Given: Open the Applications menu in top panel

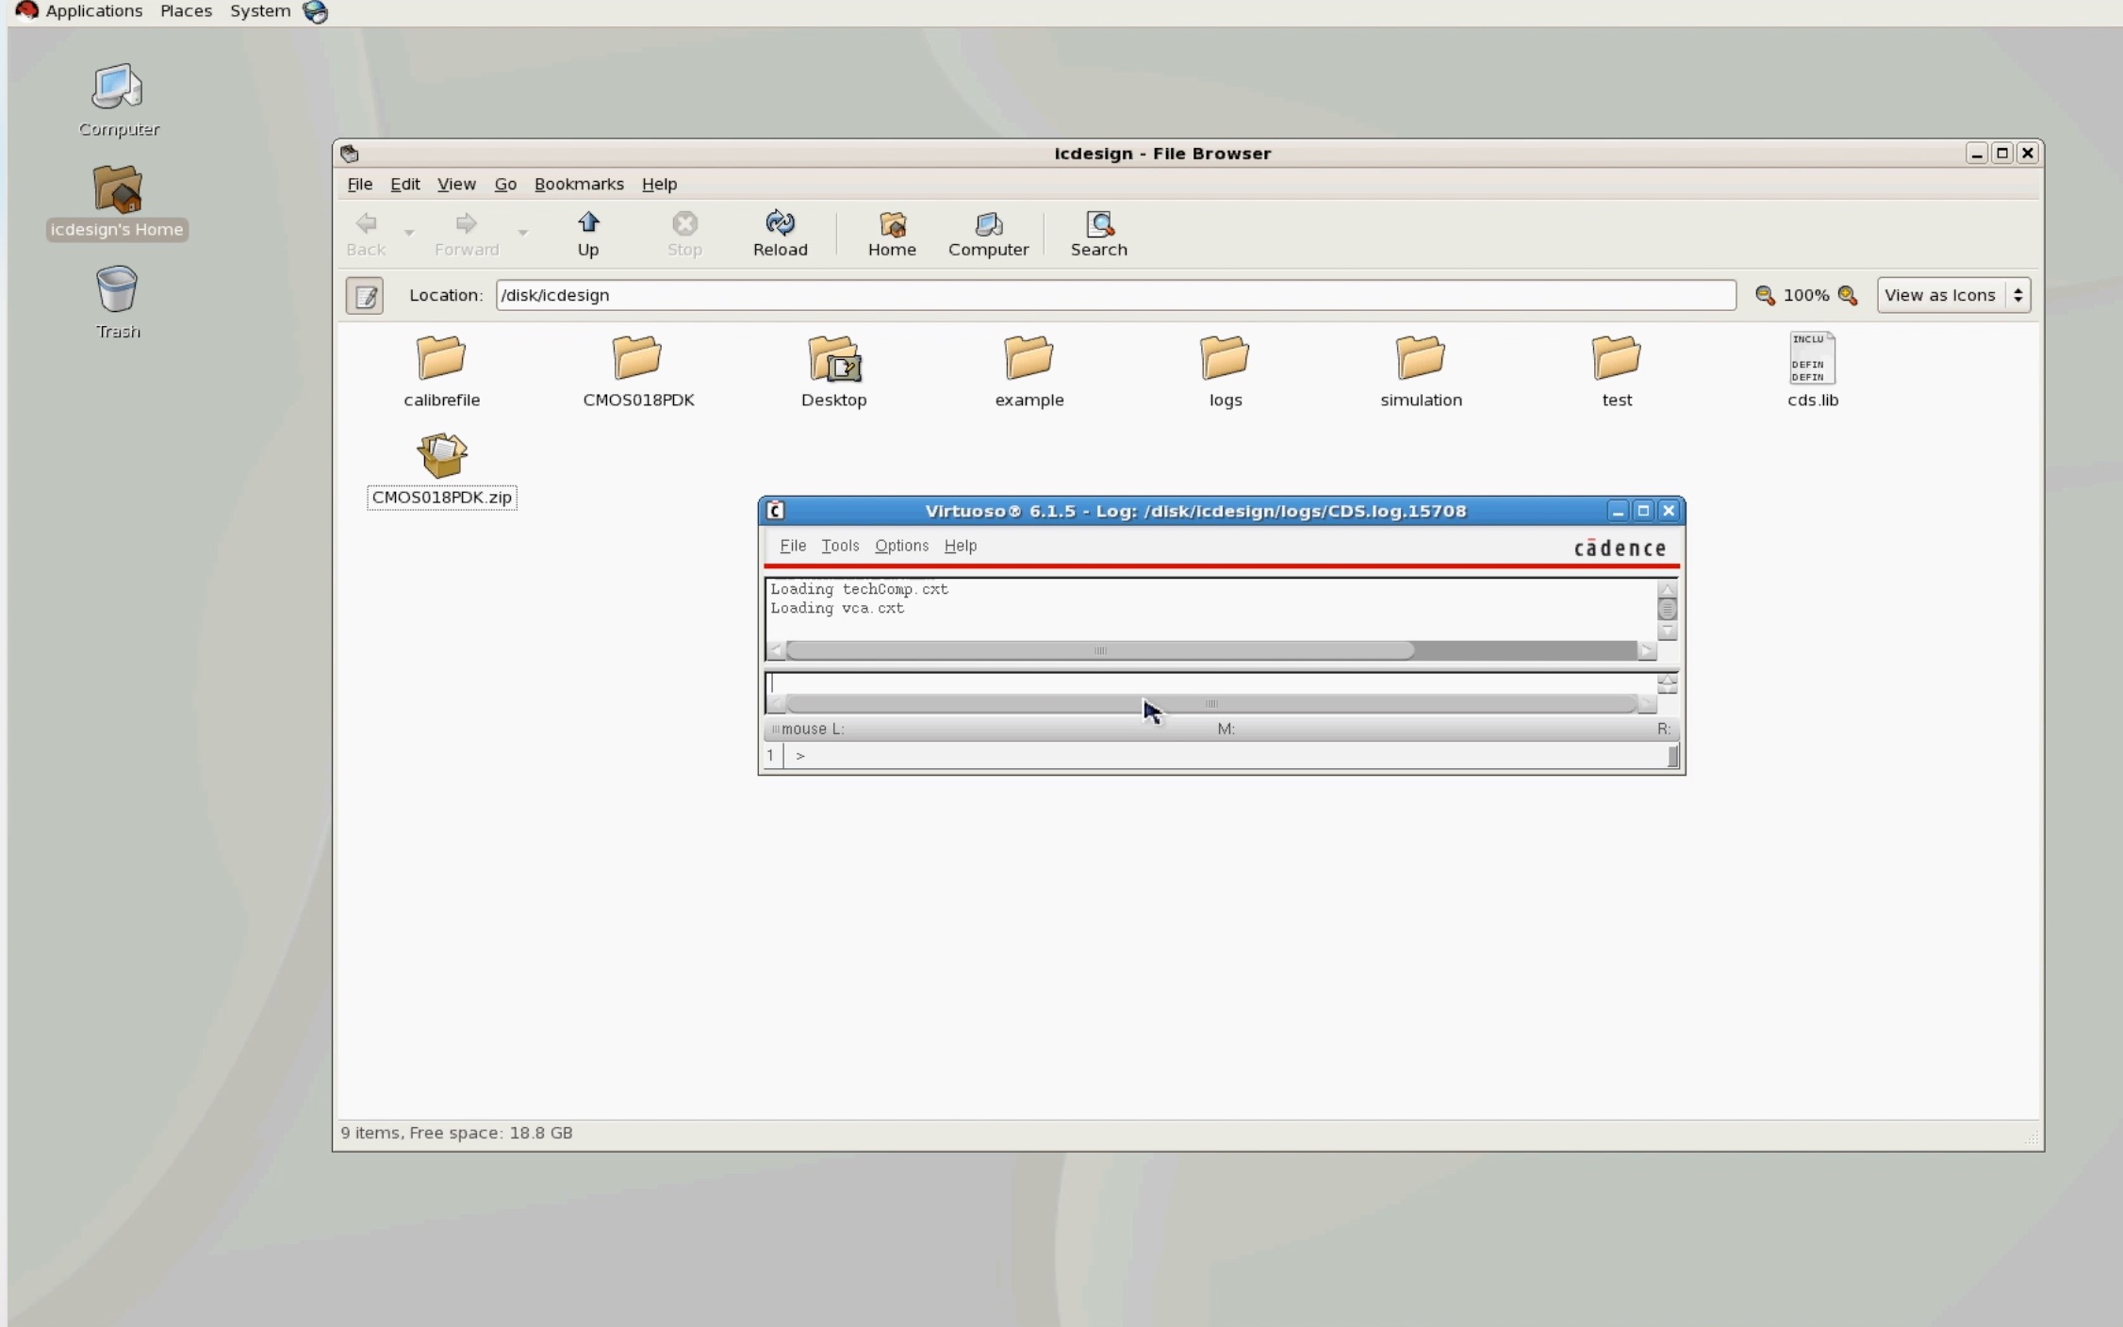Looking at the screenshot, I should click(93, 11).
